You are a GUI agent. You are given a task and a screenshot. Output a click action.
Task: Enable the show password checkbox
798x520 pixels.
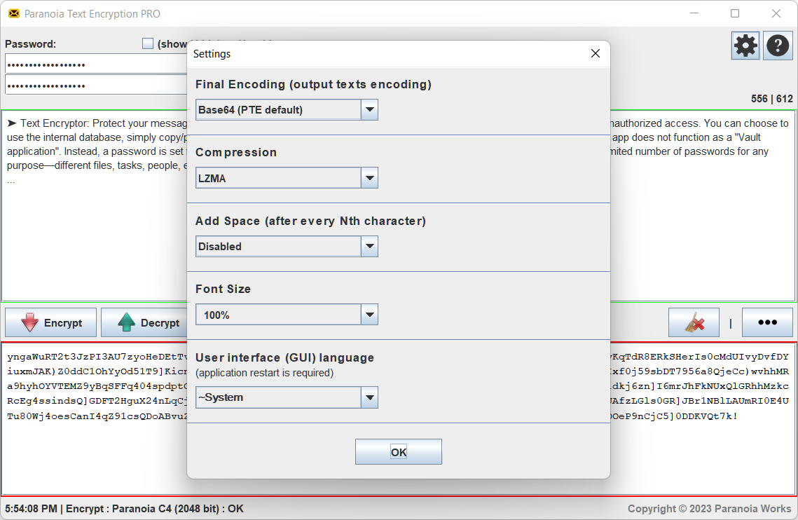(x=148, y=43)
